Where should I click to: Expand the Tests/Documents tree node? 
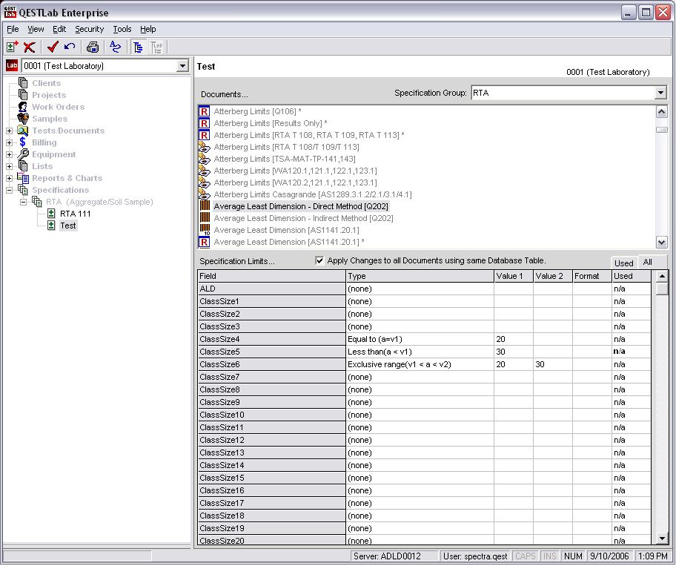[x=9, y=131]
